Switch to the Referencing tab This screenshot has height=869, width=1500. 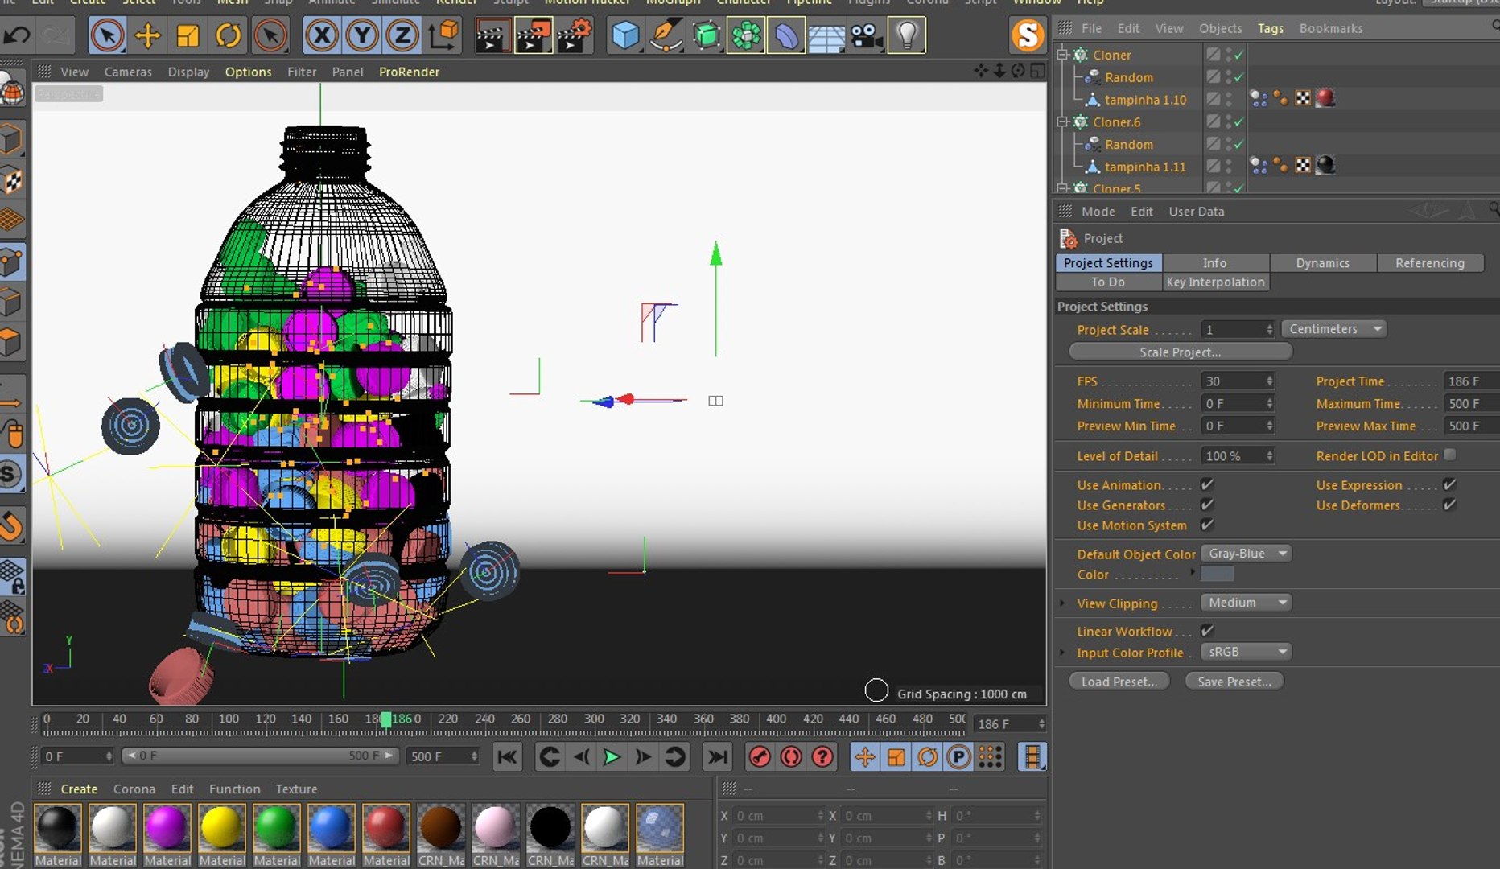point(1430,263)
